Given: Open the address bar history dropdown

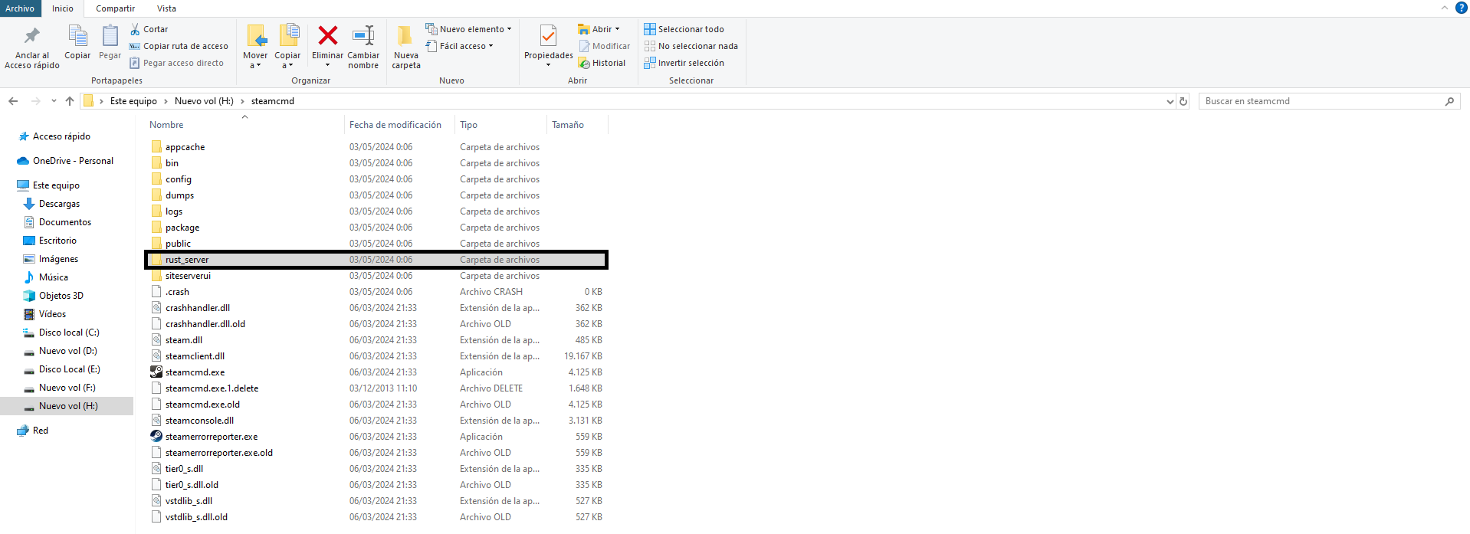Looking at the screenshot, I should click(1170, 101).
